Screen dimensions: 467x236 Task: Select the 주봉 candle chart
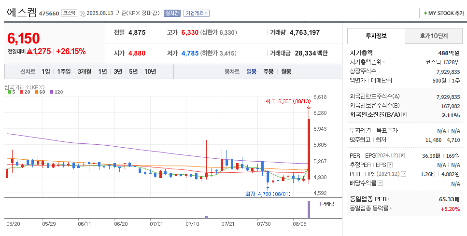pyautogui.click(x=269, y=71)
